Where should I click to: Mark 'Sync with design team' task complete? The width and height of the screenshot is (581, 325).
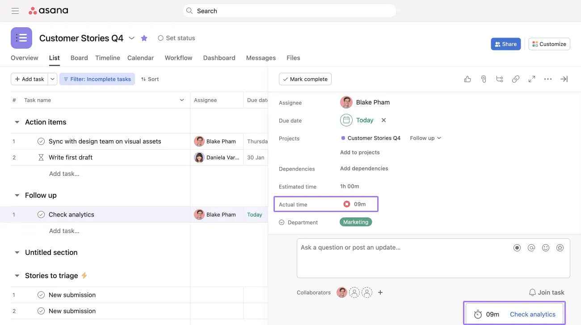41,141
